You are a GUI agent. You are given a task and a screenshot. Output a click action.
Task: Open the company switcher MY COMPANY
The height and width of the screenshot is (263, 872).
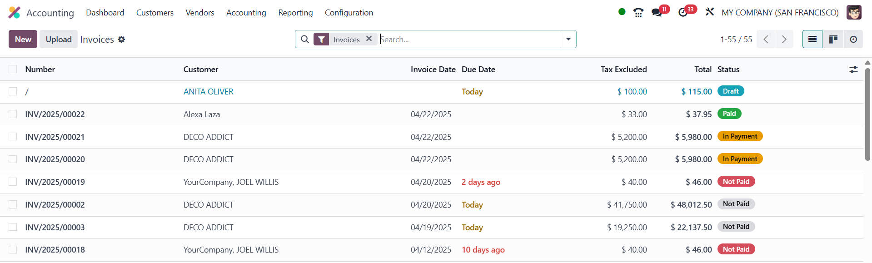tap(780, 13)
